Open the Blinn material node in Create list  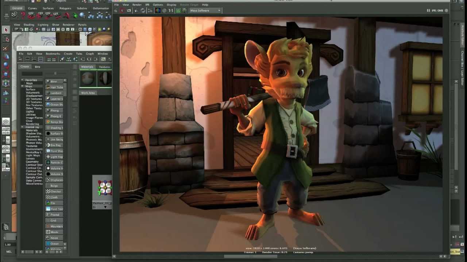(54, 81)
